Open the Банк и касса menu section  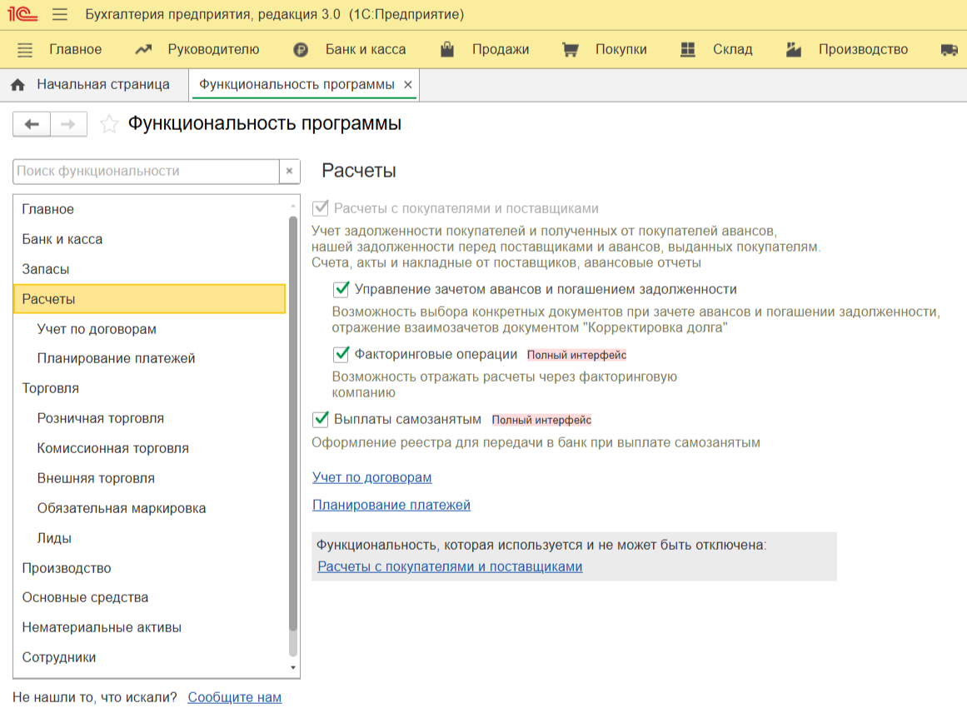[x=350, y=50]
